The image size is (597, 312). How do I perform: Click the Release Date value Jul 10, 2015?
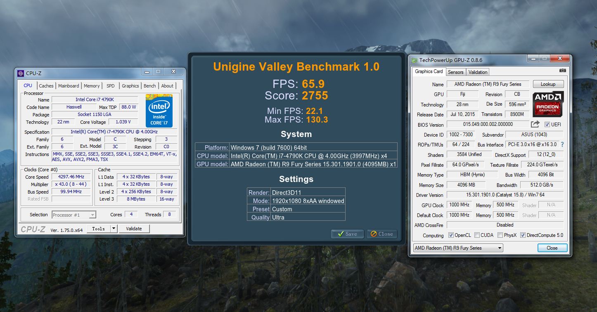463,114
